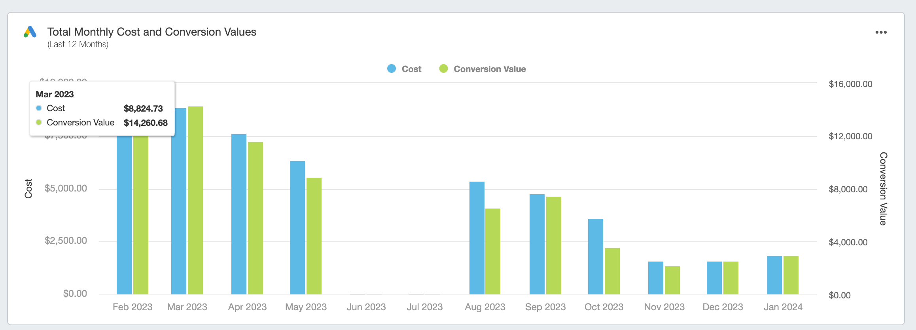Click the Google Ads logo icon
The height and width of the screenshot is (330, 916).
[x=30, y=32]
